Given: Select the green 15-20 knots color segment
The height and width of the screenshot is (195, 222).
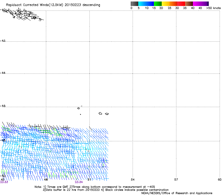Looking at the screenshot, I should click(x=158, y=4).
